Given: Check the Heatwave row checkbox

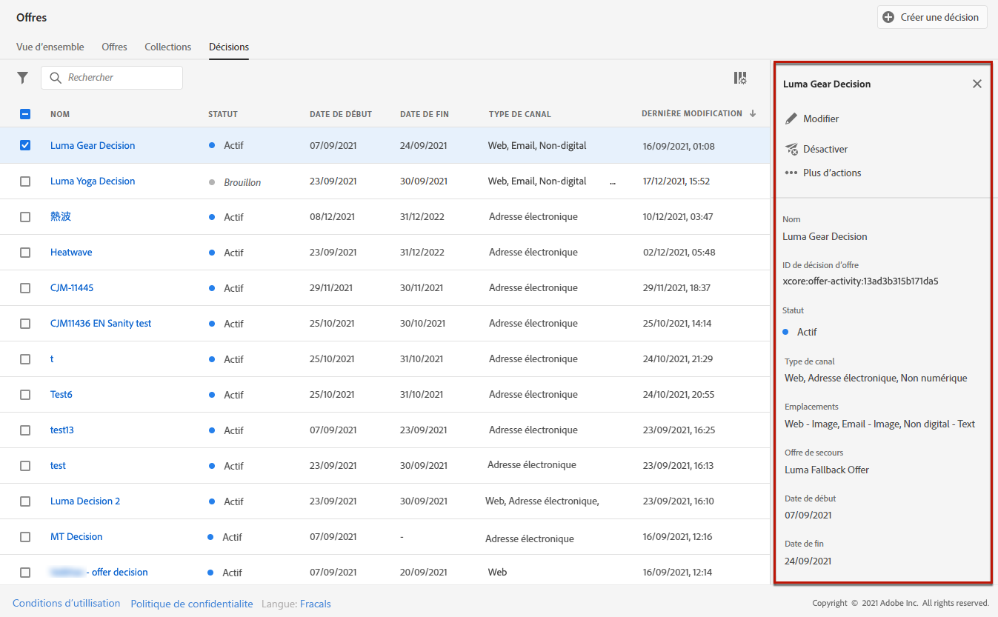Looking at the screenshot, I should [25, 253].
